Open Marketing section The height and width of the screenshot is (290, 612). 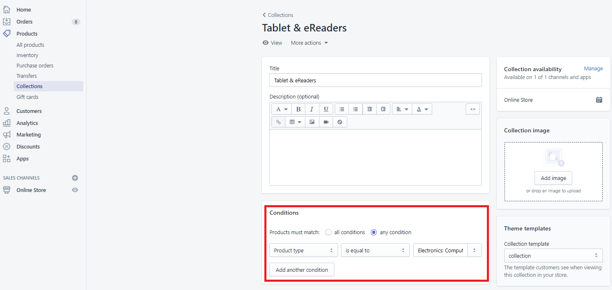pyautogui.click(x=29, y=134)
